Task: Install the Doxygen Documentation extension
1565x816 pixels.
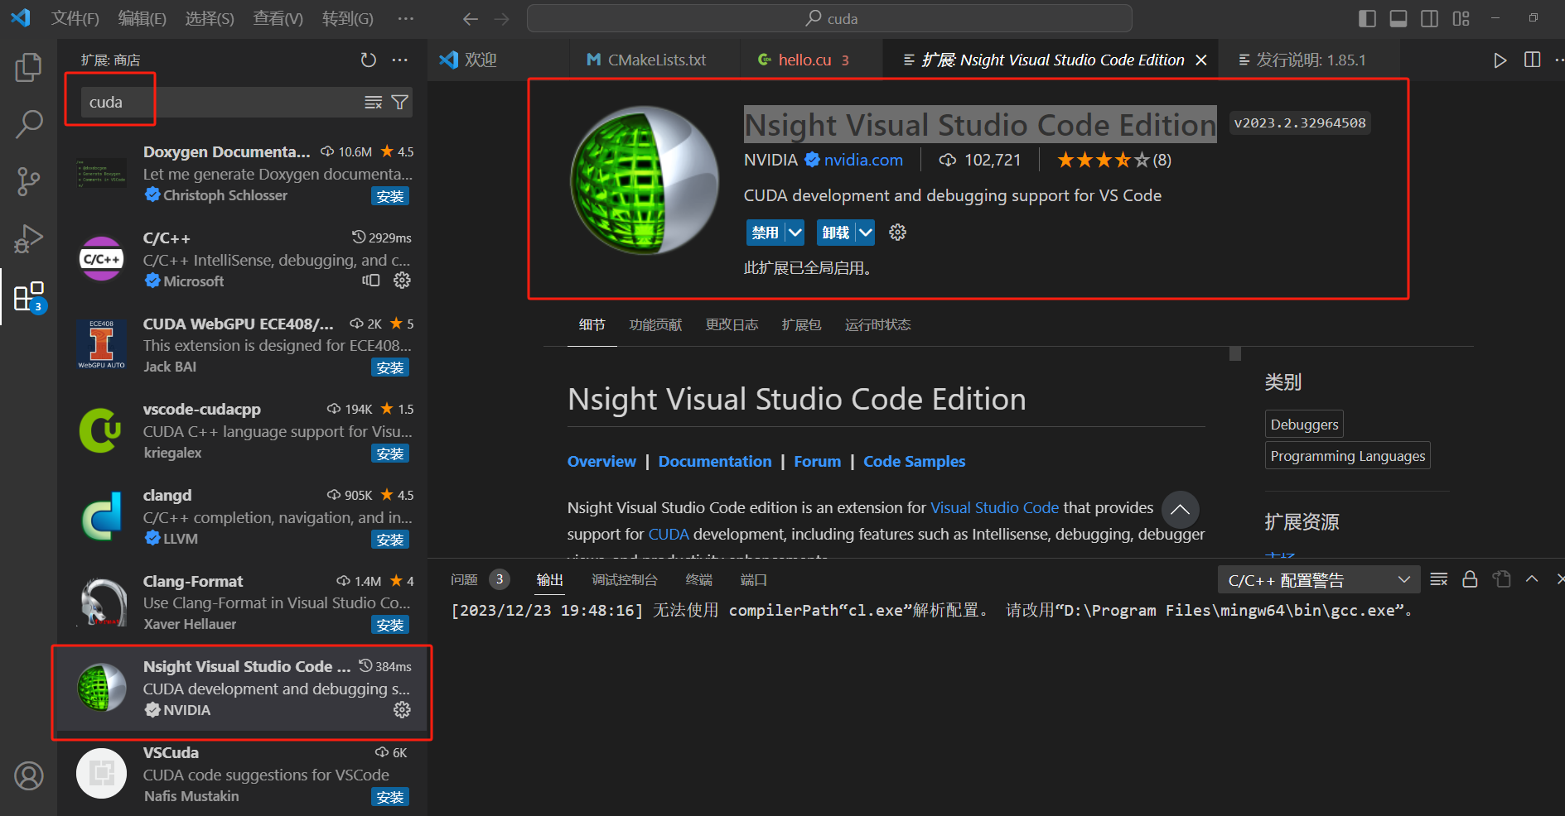Action: point(390,196)
